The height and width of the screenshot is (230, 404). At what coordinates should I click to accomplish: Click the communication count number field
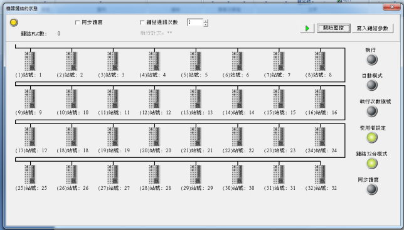coord(195,23)
